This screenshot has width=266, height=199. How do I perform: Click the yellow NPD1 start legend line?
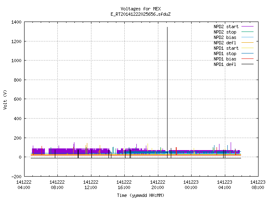click(x=248, y=48)
